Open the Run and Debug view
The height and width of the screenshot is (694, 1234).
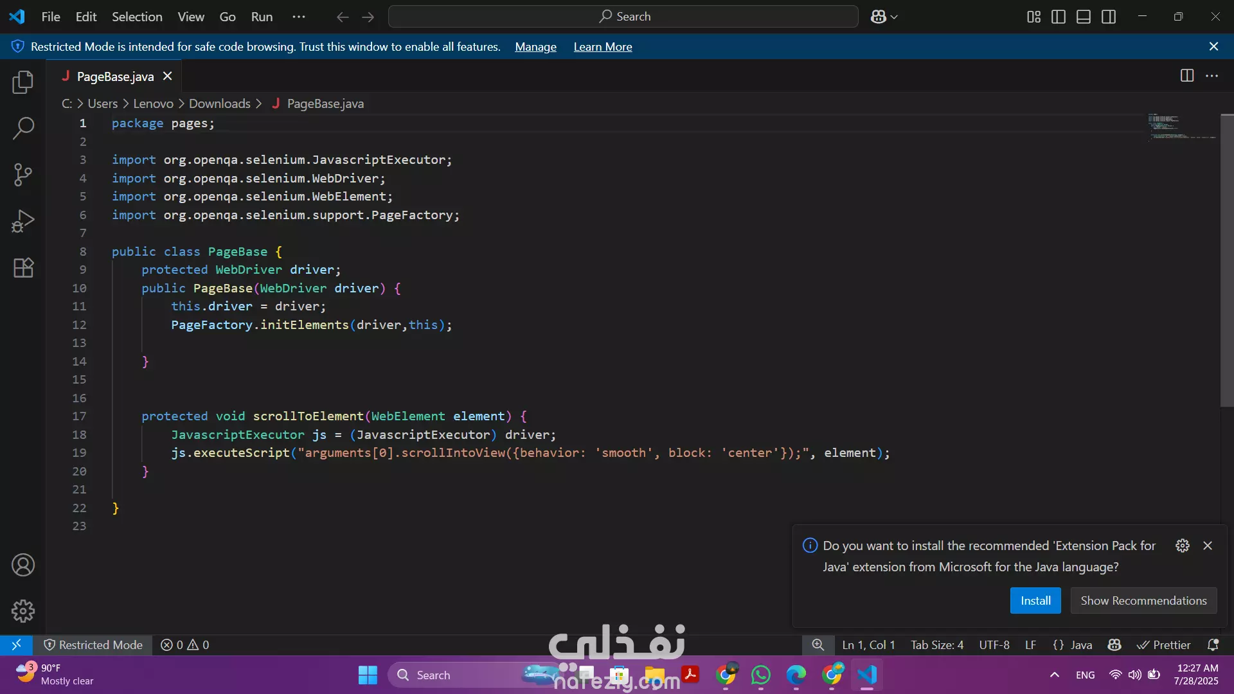click(x=23, y=220)
